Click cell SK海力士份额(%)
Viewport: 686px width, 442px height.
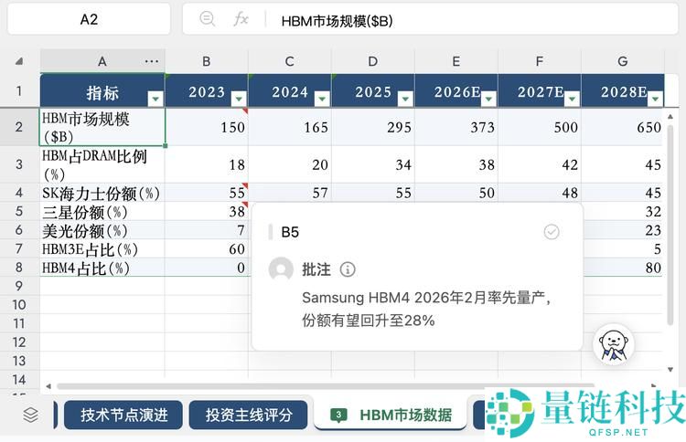[102, 193]
